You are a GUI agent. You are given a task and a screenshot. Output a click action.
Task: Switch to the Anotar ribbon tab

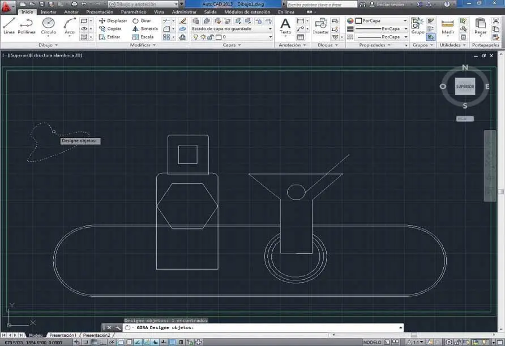(x=71, y=12)
